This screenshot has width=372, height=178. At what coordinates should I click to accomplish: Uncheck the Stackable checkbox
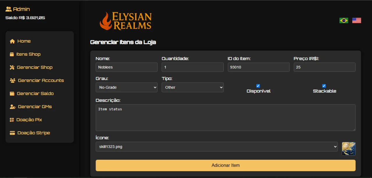point(324,86)
